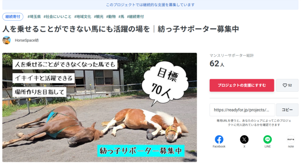Viewport: 301px width, 165px height.
Task: Open the HorseSpace紡 profile avatar
Action: point(7,40)
